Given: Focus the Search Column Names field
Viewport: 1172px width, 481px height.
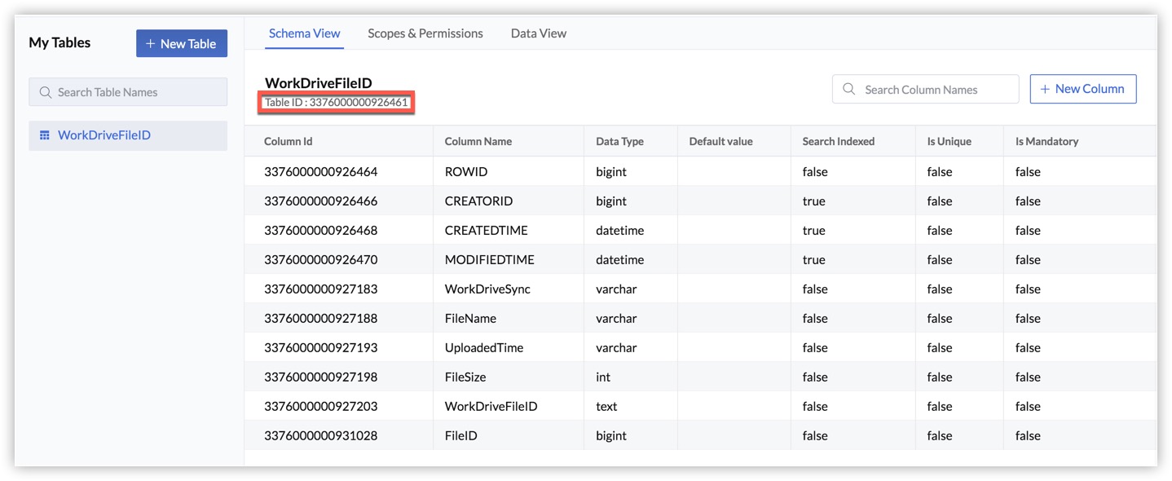Looking at the screenshot, I should point(933,90).
